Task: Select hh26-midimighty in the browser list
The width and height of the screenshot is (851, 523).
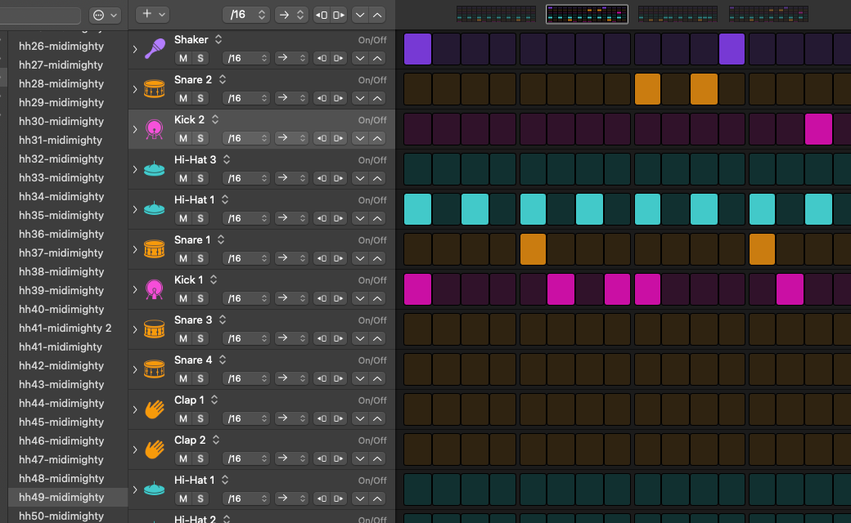Action: point(68,46)
